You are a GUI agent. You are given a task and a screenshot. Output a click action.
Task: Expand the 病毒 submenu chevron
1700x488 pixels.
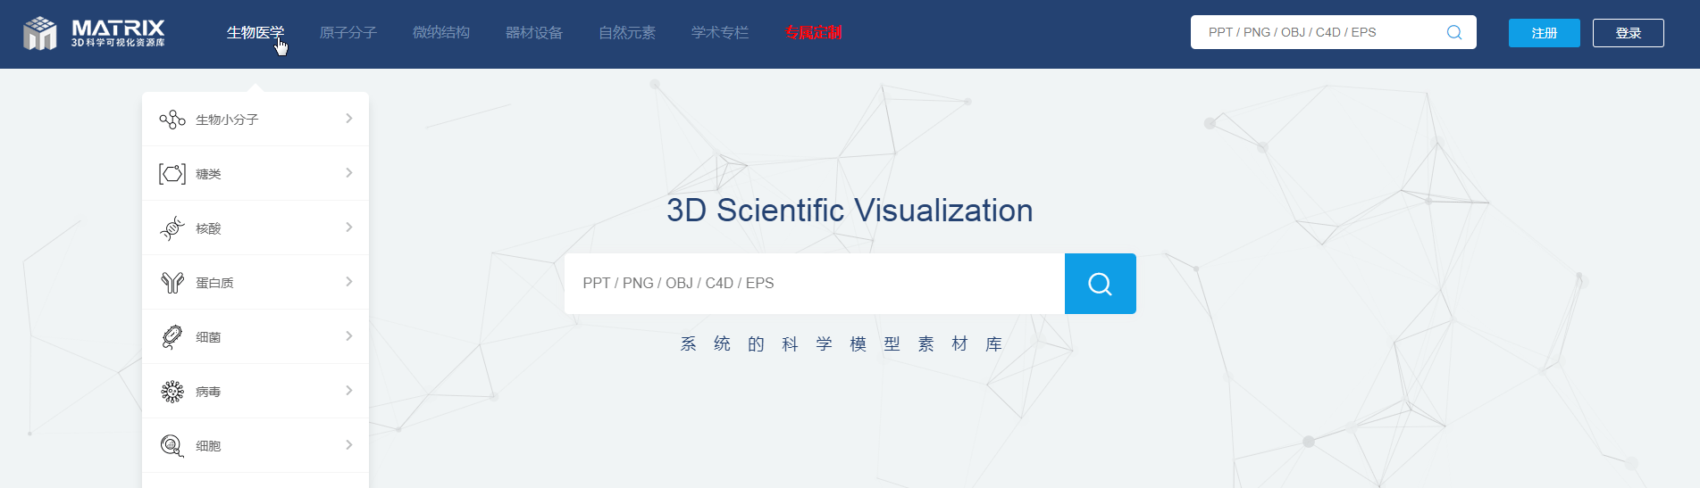click(x=348, y=391)
